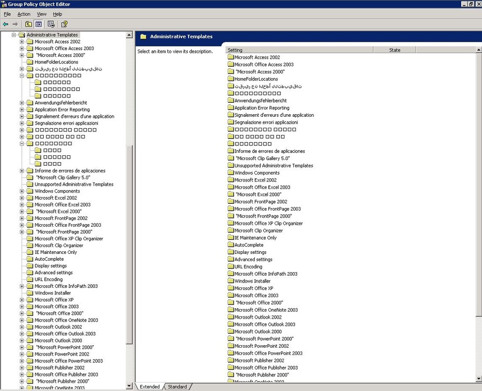The image size is (482, 391).
Task: Select "Microsoft PowerPoint 2000" in the right list
Action: pyautogui.click(x=265, y=339)
